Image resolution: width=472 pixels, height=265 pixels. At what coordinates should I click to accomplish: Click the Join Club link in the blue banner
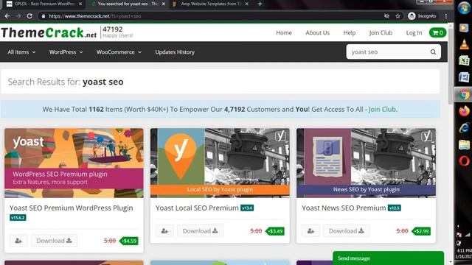382,110
